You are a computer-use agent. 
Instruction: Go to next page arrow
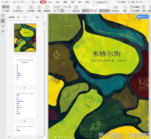click(108, 7)
